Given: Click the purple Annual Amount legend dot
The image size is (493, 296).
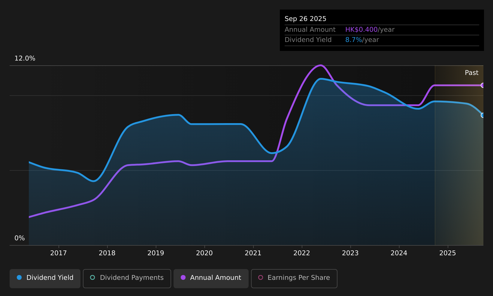Looking at the screenshot, I should (183, 277).
